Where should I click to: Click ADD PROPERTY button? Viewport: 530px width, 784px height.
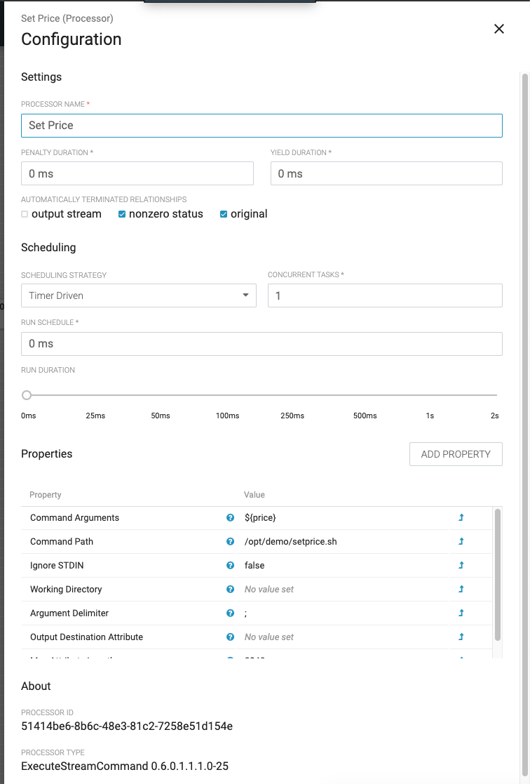(456, 454)
